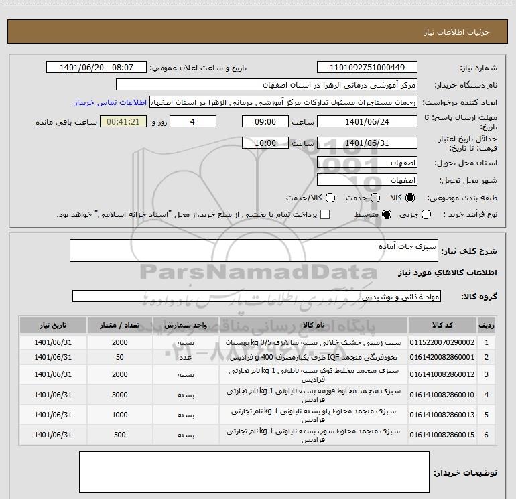The image size is (516, 499).
Task: Click the تاریخ نیاز column header
Action: [53, 325]
